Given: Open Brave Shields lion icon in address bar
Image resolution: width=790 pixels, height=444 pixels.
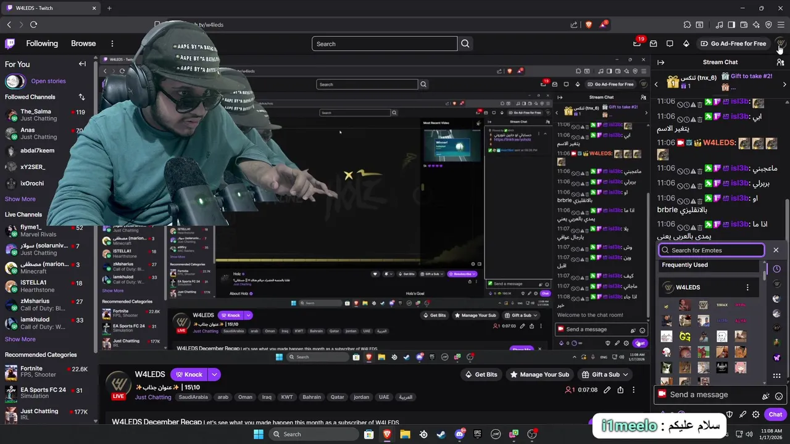Looking at the screenshot, I should (588, 25).
